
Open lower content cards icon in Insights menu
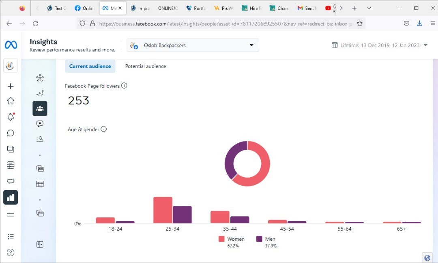click(x=40, y=213)
